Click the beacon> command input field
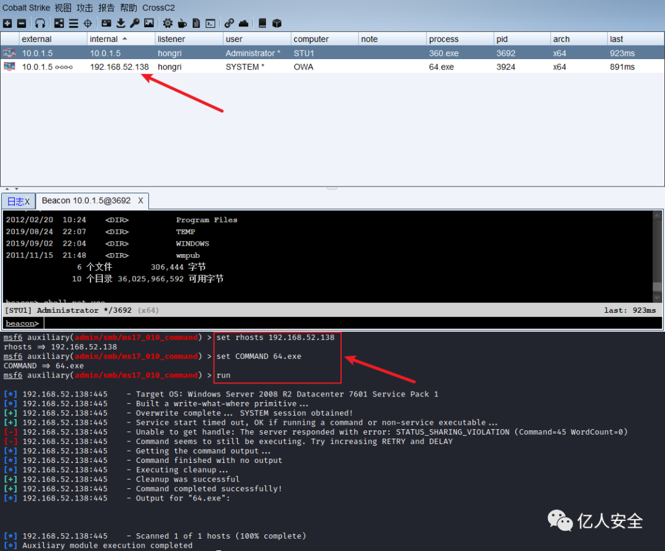This screenshot has width=665, height=551. [352, 323]
